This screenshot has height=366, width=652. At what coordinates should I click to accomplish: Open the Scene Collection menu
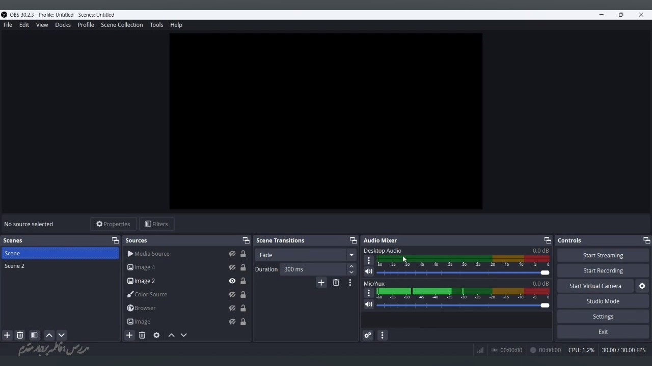(122, 25)
